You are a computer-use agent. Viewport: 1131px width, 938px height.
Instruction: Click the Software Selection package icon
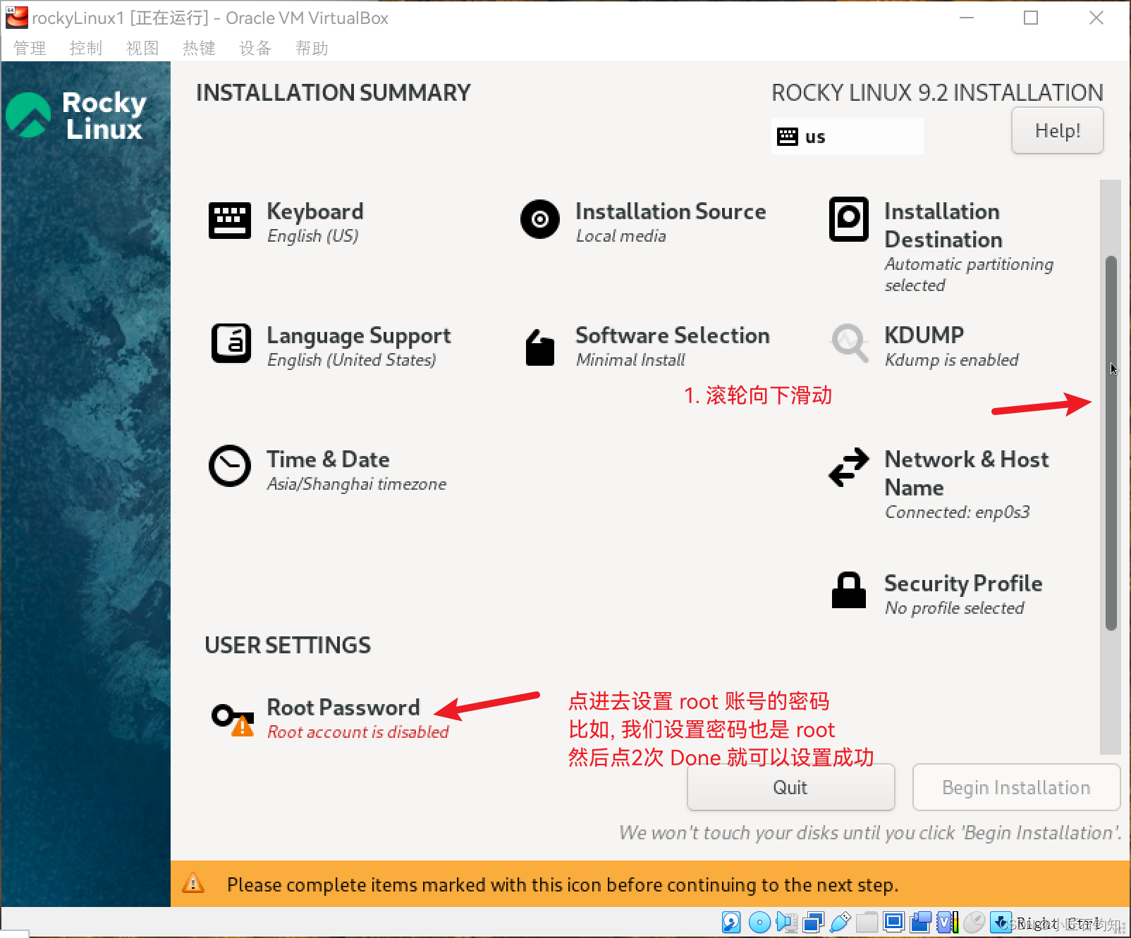tap(540, 347)
